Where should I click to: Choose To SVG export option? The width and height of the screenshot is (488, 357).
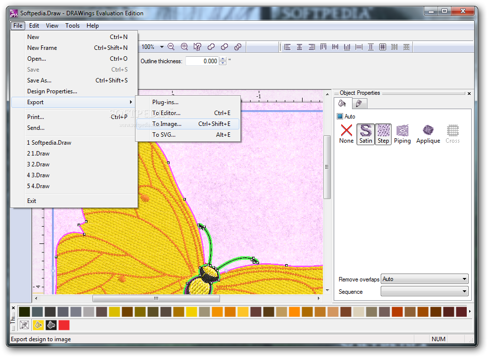tap(188, 135)
